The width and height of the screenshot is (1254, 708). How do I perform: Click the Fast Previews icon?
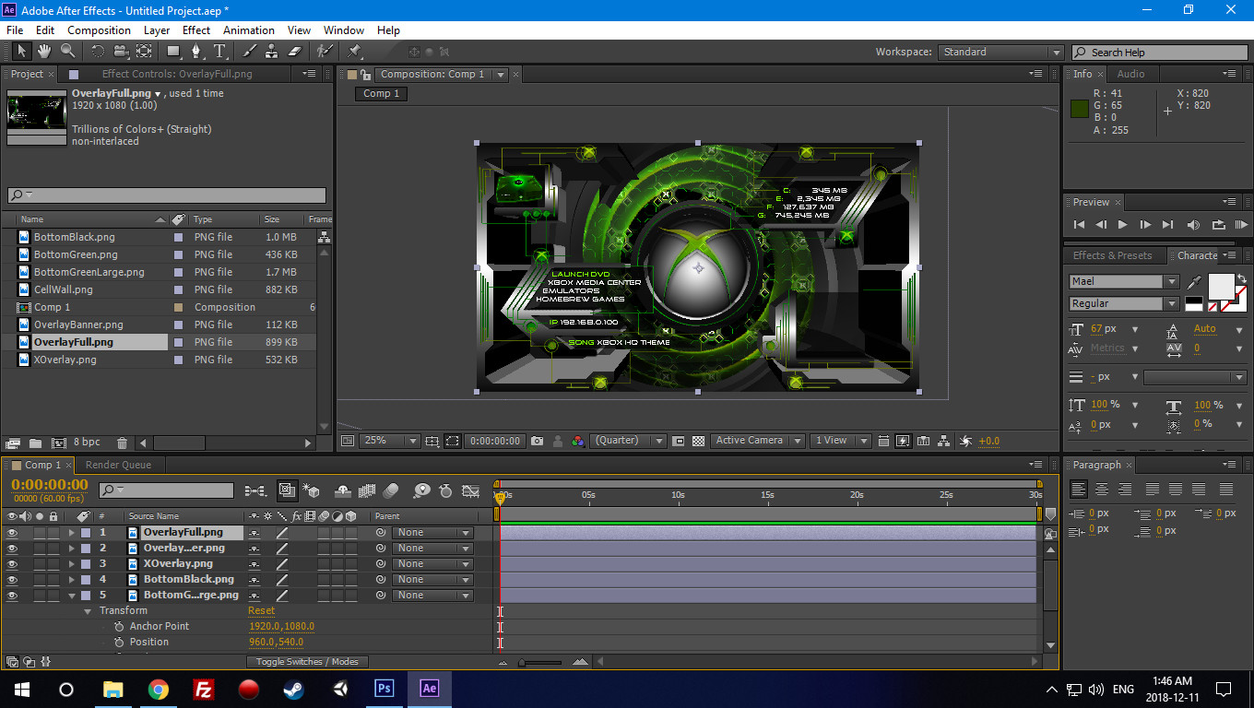(x=903, y=441)
